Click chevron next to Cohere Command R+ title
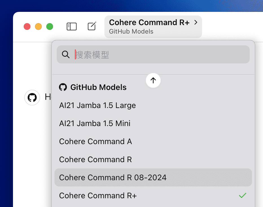263x207 pixels. [x=196, y=22]
